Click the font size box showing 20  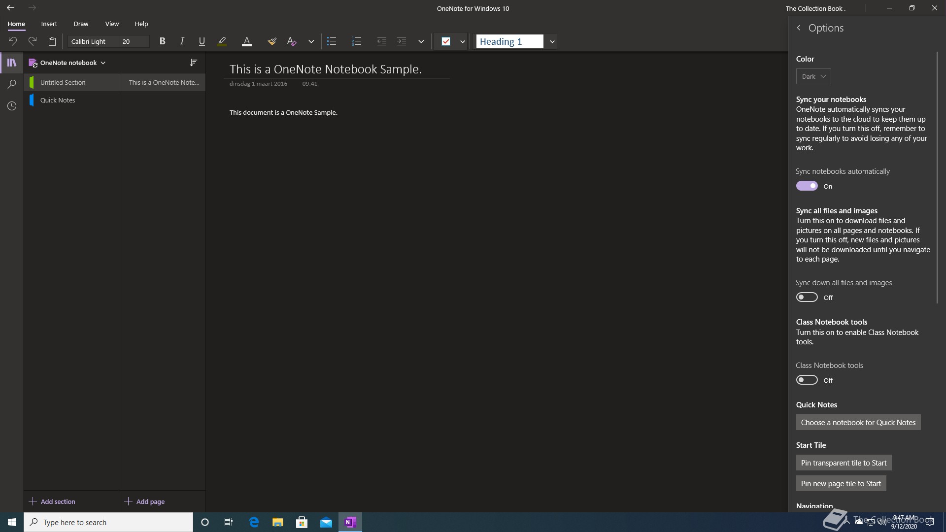(134, 41)
